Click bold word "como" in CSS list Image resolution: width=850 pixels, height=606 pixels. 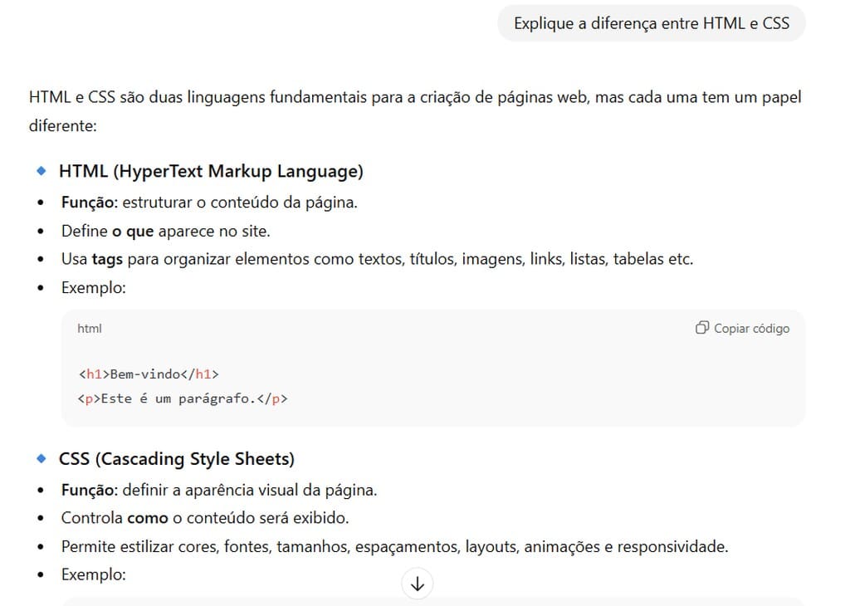pos(148,518)
